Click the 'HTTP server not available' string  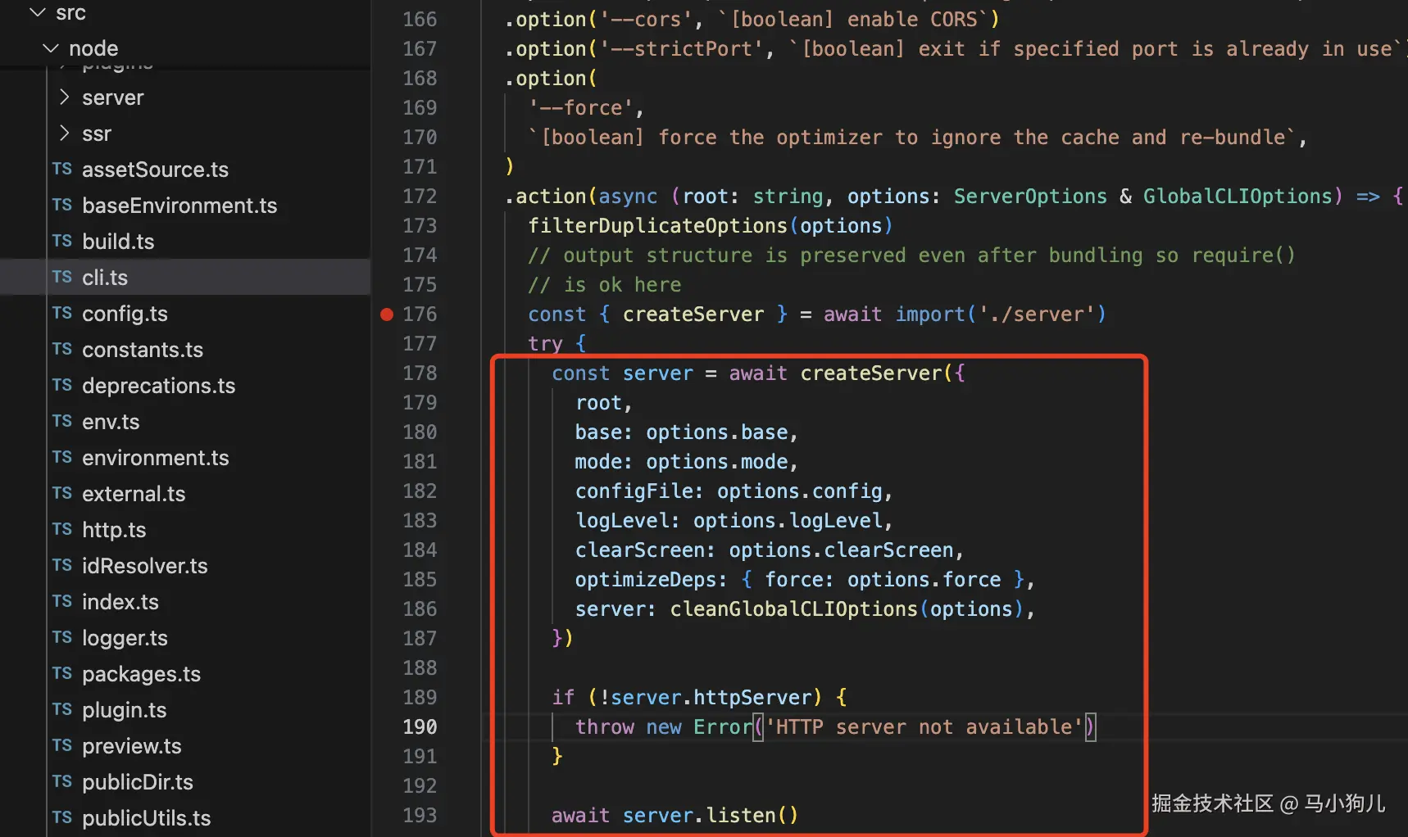pos(924,726)
